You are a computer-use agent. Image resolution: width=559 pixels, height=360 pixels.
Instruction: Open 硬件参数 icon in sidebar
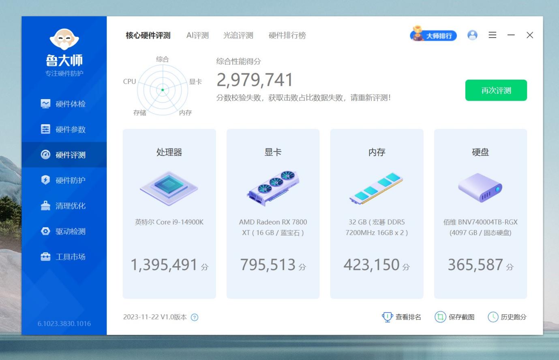point(45,129)
